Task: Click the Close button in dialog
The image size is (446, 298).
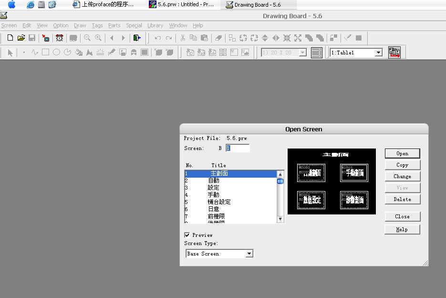Action: pos(402,216)
